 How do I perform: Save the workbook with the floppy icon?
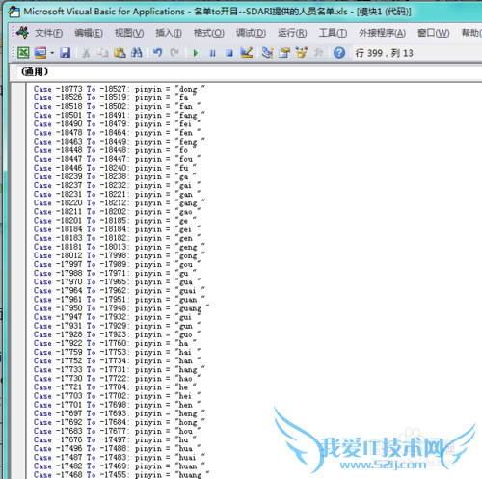click(65, 53)
